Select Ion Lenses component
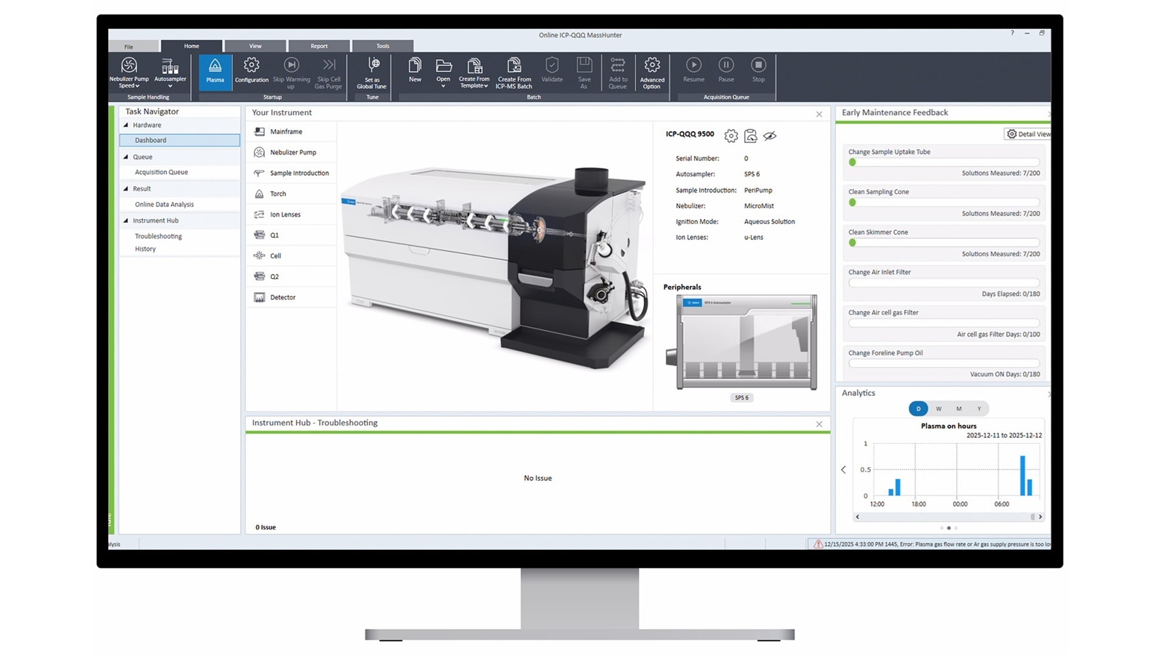 coord(291,214)
